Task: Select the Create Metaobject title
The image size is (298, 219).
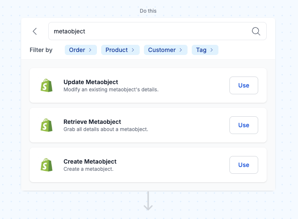Action: (90, 162)
